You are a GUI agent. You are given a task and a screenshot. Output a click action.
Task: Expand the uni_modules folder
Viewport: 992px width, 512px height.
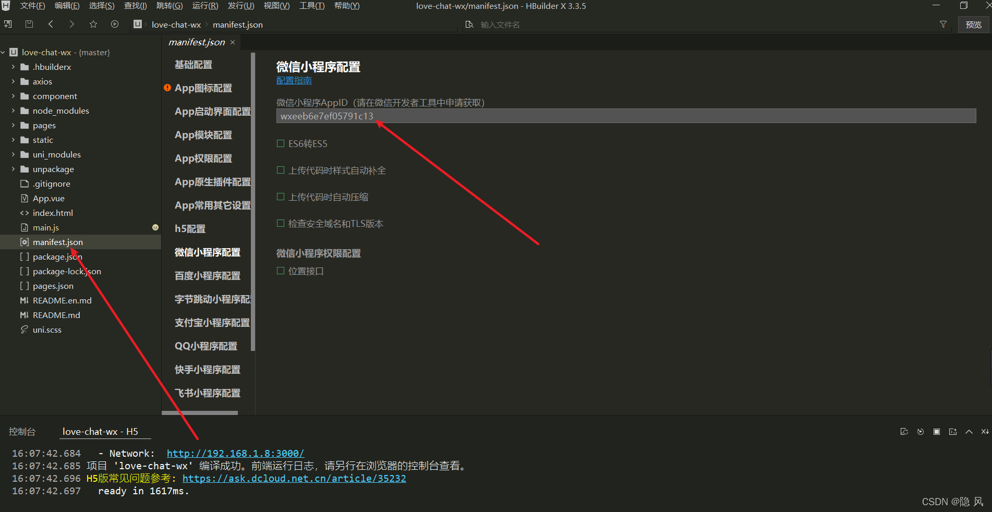tap(13, 154)
